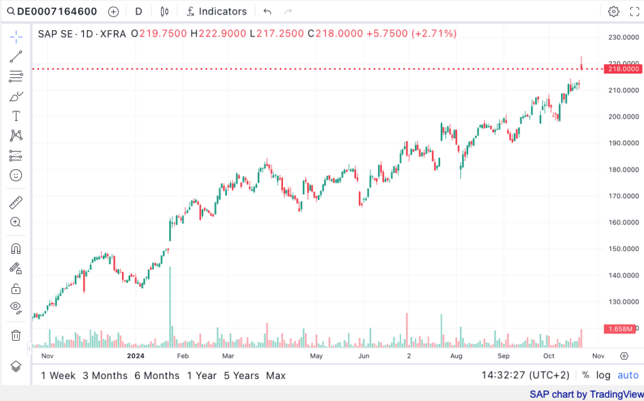Select the text annotation tool
This screenshot has height=401, width=644.
16,116
